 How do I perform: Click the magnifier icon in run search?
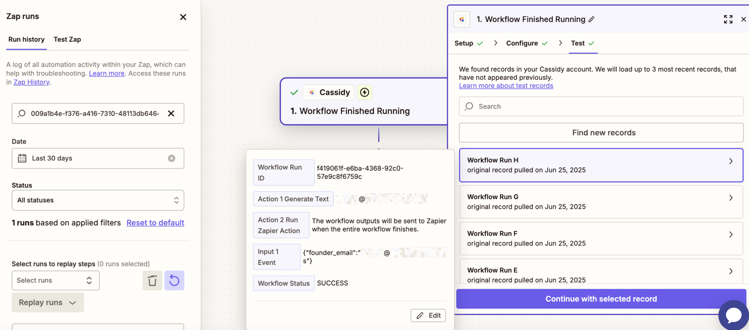(22, 113)
